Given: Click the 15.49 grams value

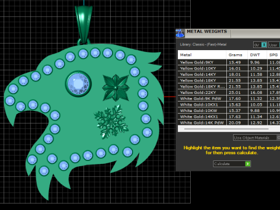Looking at the screenshot, I should [x=235, y=62].
